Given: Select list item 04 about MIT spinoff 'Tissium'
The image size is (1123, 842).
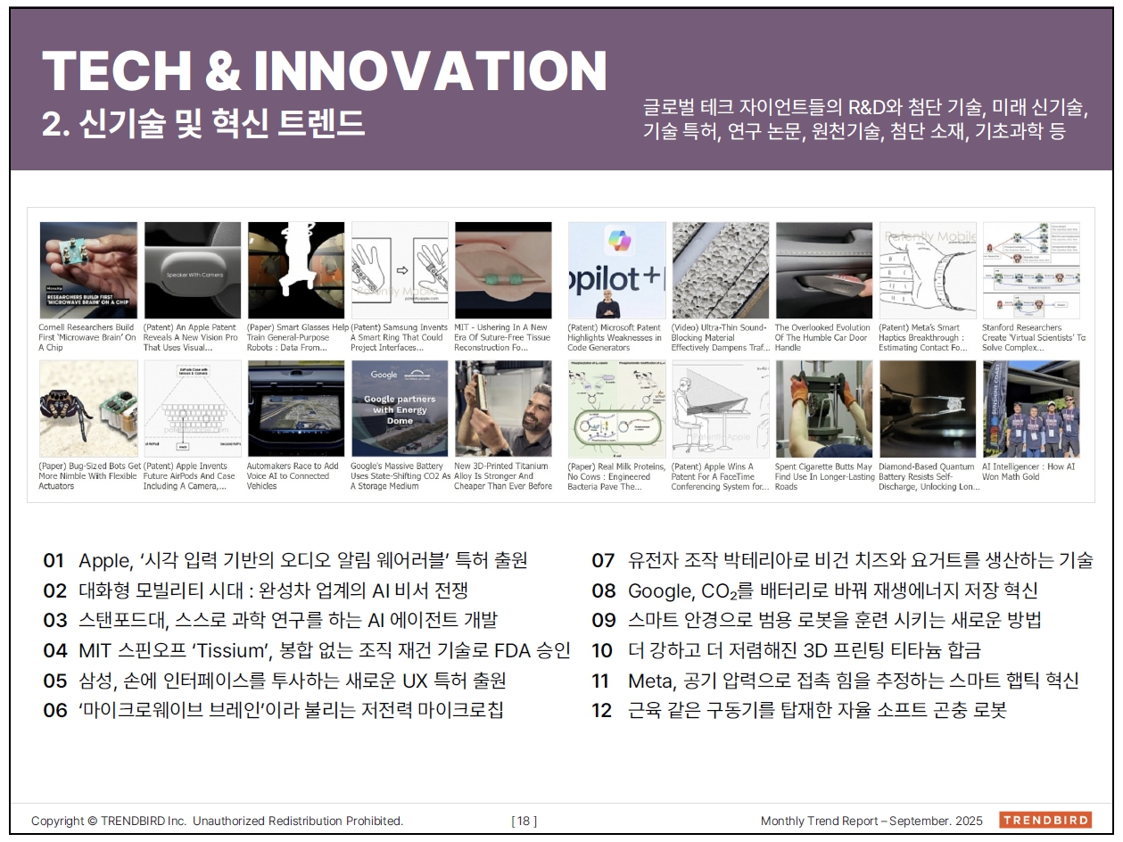Looking at the screenshot, I should [x=307, y=651].
